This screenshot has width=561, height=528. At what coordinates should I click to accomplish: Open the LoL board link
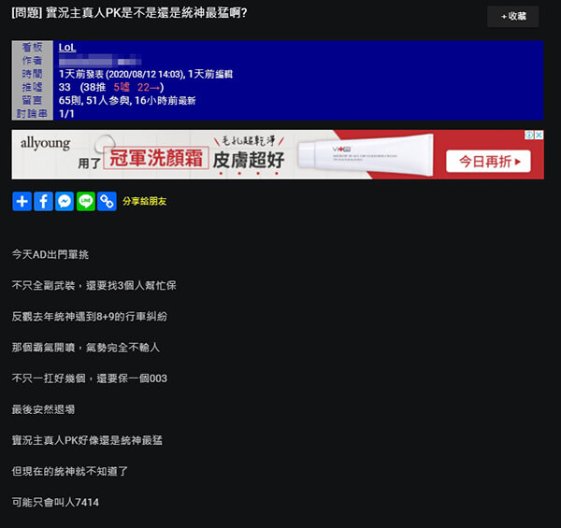tap(67, 47)
